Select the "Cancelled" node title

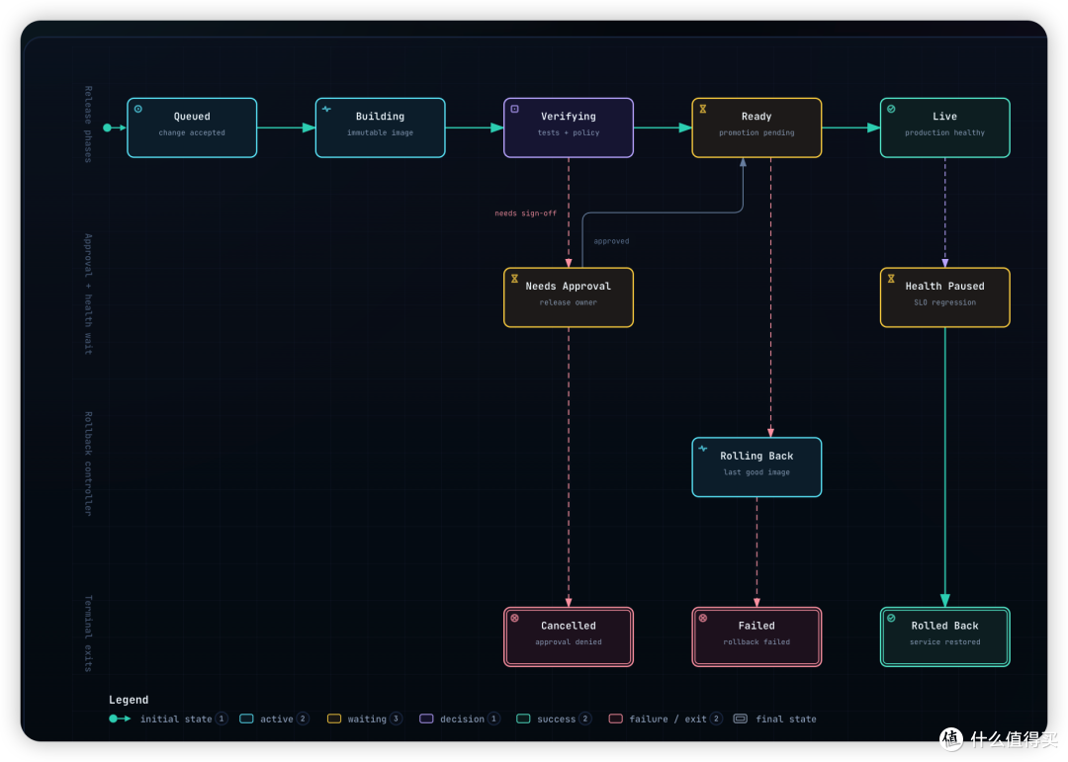coord(569,626)
